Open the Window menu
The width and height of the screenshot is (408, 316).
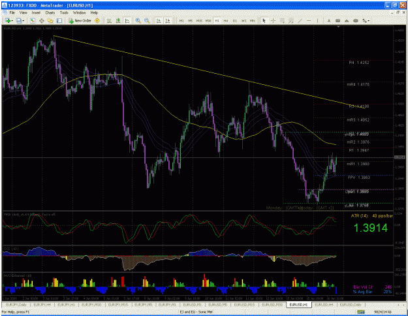(79, 12)
